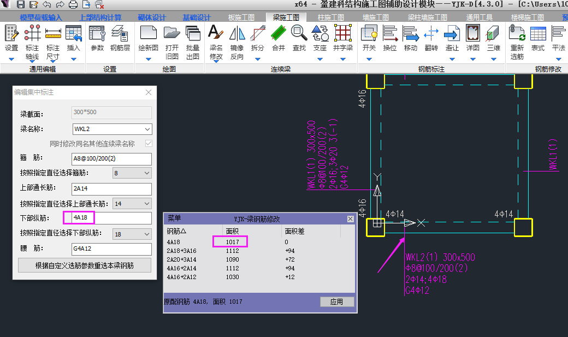Select the 拆分 split beam tool

coord(258,33)
